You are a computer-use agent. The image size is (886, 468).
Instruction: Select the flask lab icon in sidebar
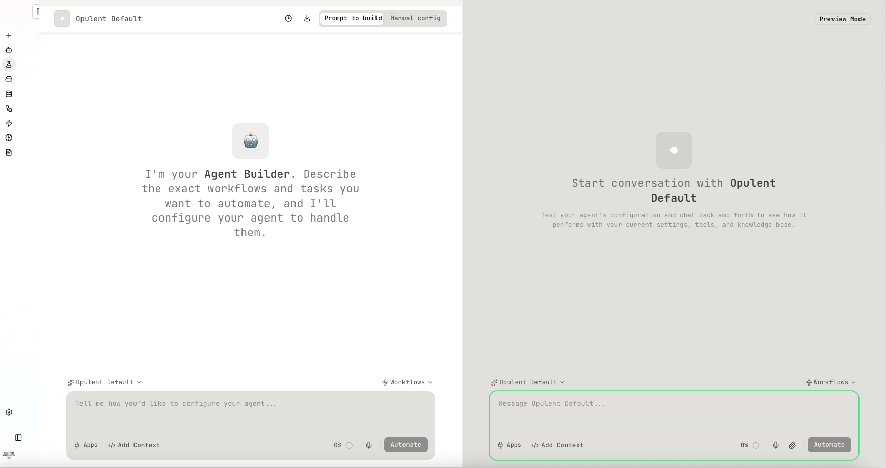[x=9, y=64]
